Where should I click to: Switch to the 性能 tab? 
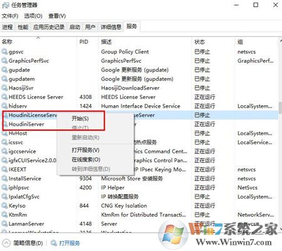[x=23, y=27]
